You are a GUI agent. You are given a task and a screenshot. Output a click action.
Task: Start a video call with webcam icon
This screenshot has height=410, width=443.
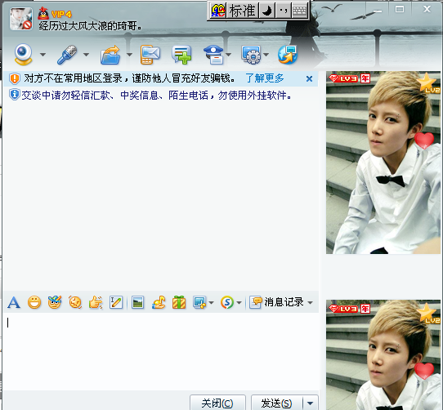point(23,54)
